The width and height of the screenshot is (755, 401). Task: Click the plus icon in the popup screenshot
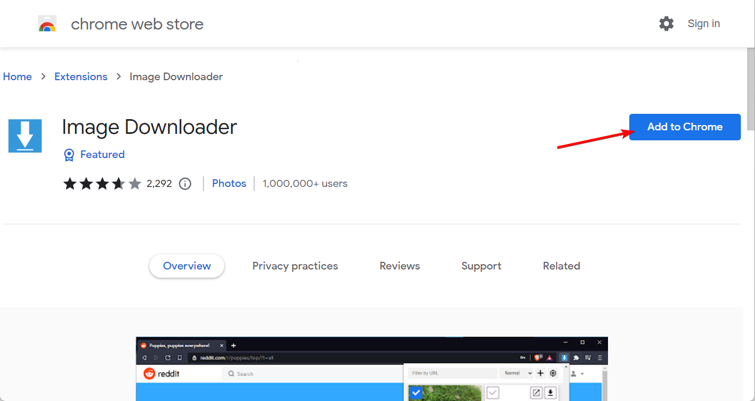(x=541, y=373)
